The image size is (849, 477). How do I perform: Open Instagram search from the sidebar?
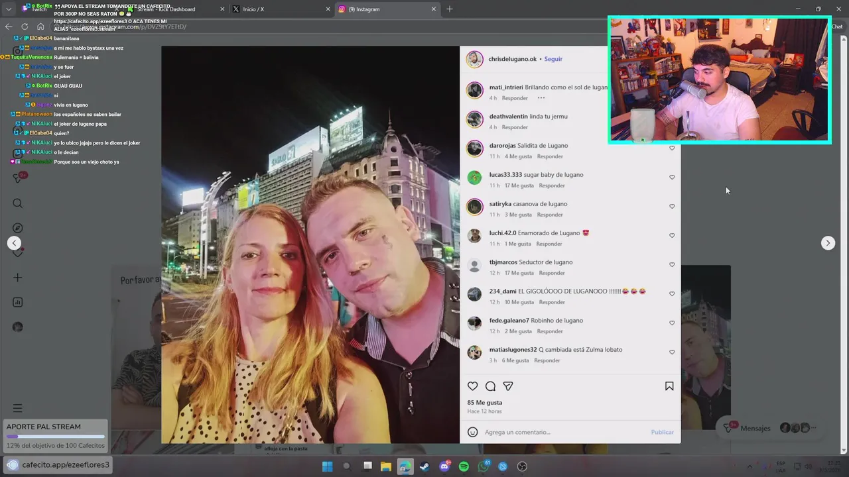pyautogui.click(x=18, y=203)
